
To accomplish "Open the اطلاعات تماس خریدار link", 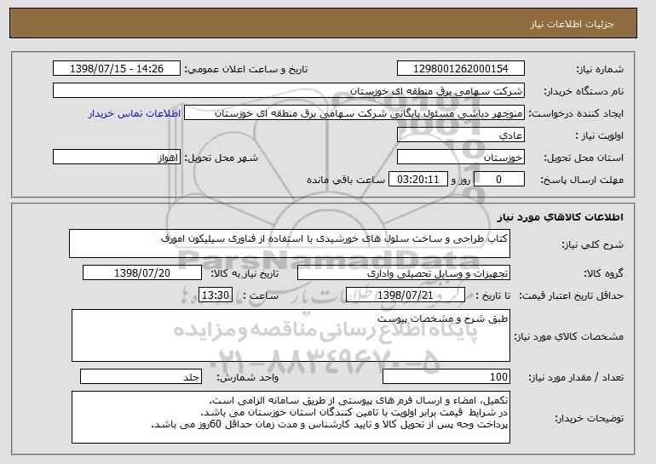I will point(135,114).
